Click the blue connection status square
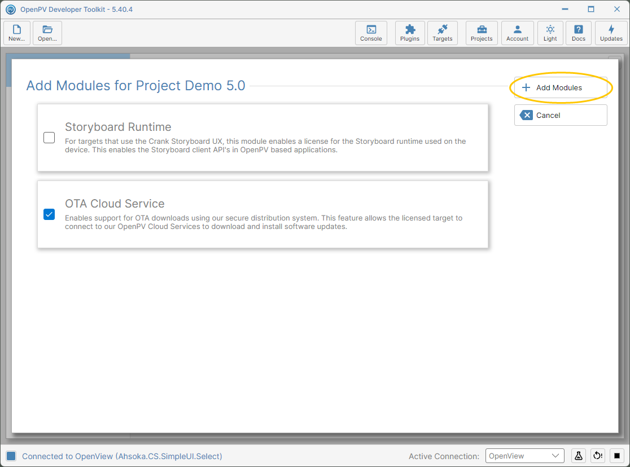630x467 pixels. (11, 456)
